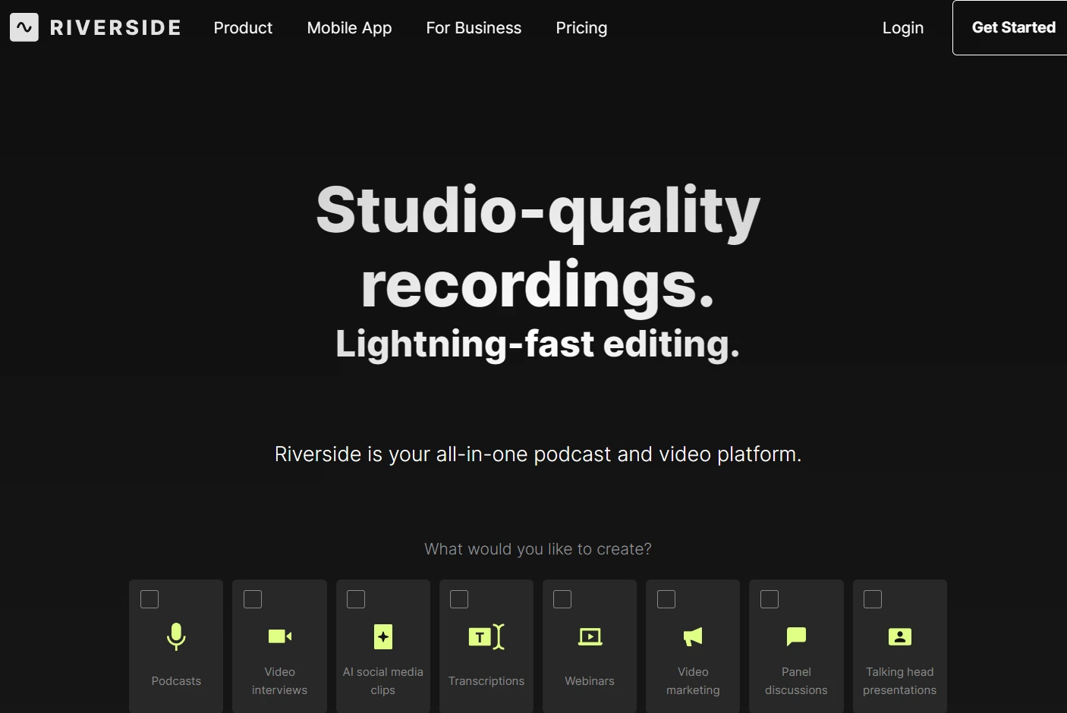Click the Webinars play screen icon
Viewport: 1067px width, 713px height.
(590, 636)
